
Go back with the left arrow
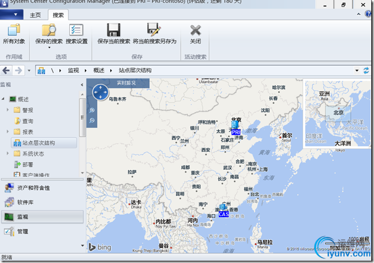[x=6, y=70]
